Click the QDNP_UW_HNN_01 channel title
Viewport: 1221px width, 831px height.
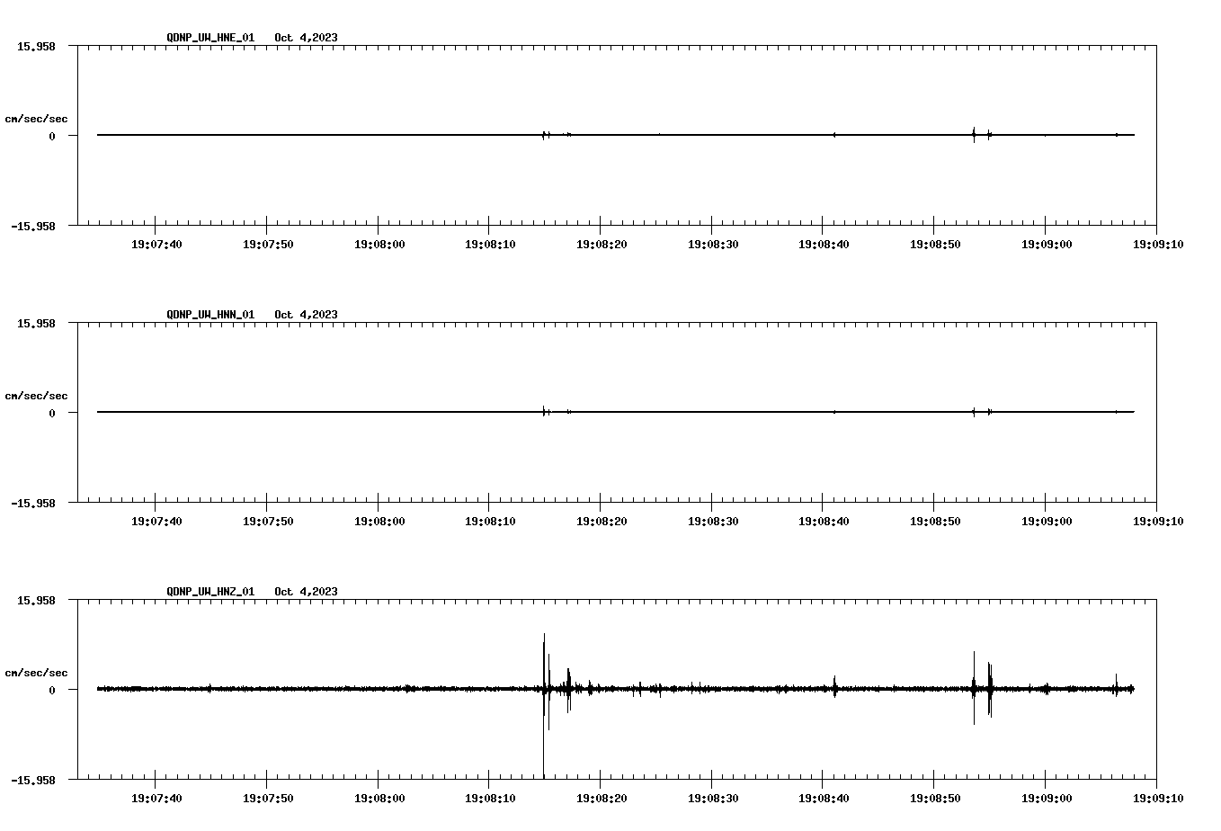210,315
